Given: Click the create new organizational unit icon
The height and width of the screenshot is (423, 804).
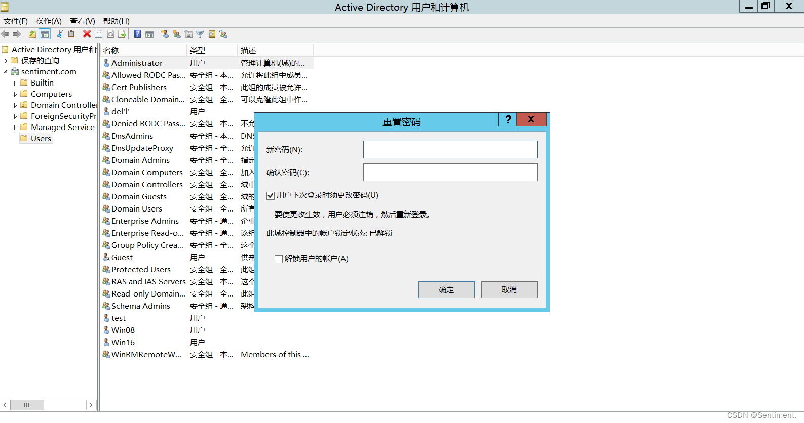Looking at the screenshot, I should pyautogui.click(x=188, y=34).
